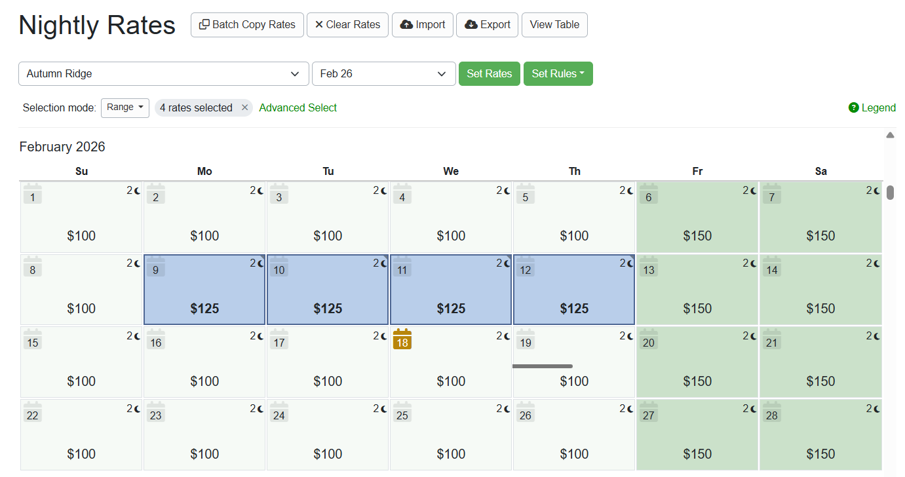This screenshot has width=905, height=477.
Task: Click the View Table button
Action: tap(554, 24)
